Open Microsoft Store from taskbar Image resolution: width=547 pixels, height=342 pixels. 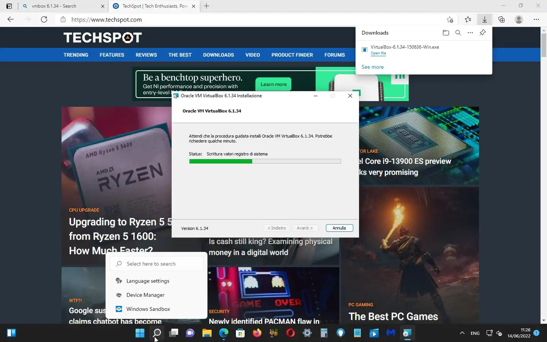click(x=240, y=333)
